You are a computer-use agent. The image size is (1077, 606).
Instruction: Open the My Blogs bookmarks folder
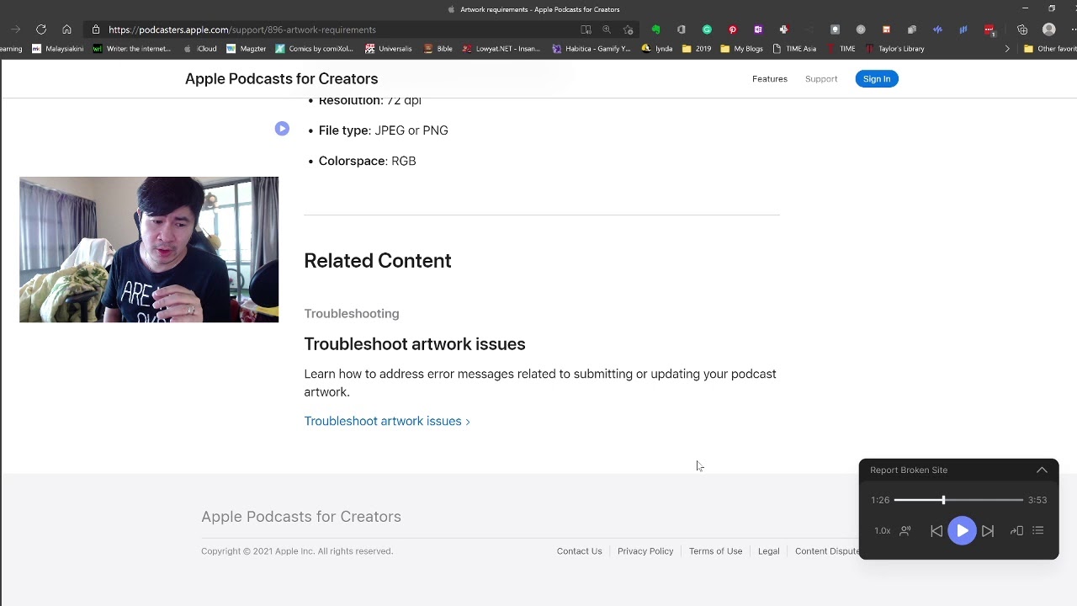pos(742,49)
